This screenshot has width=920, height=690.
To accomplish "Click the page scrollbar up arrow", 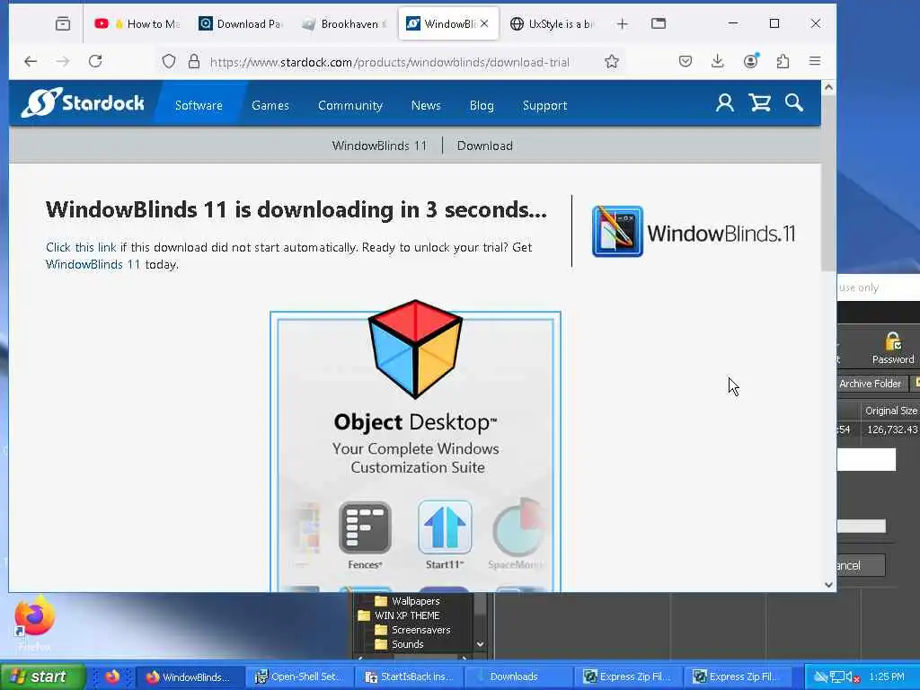I will click(x=828, y=87).
